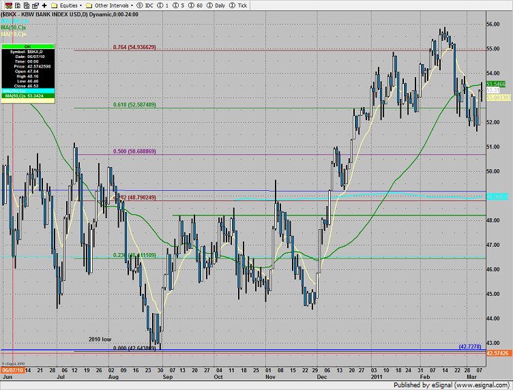Click the fourth toolbar window-properties icon
Screen dimensions: 513x390
pos(35,5)
